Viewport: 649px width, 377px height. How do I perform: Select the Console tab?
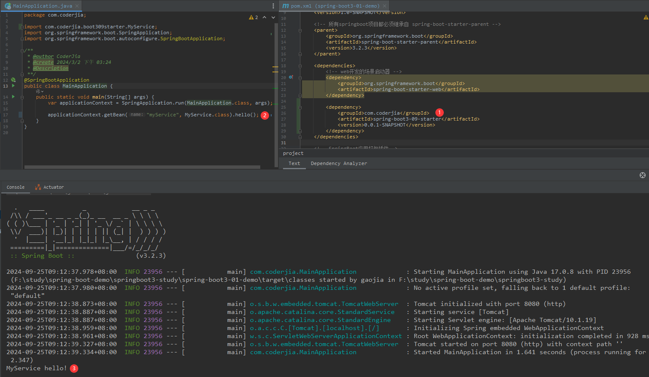coord(16,187)
